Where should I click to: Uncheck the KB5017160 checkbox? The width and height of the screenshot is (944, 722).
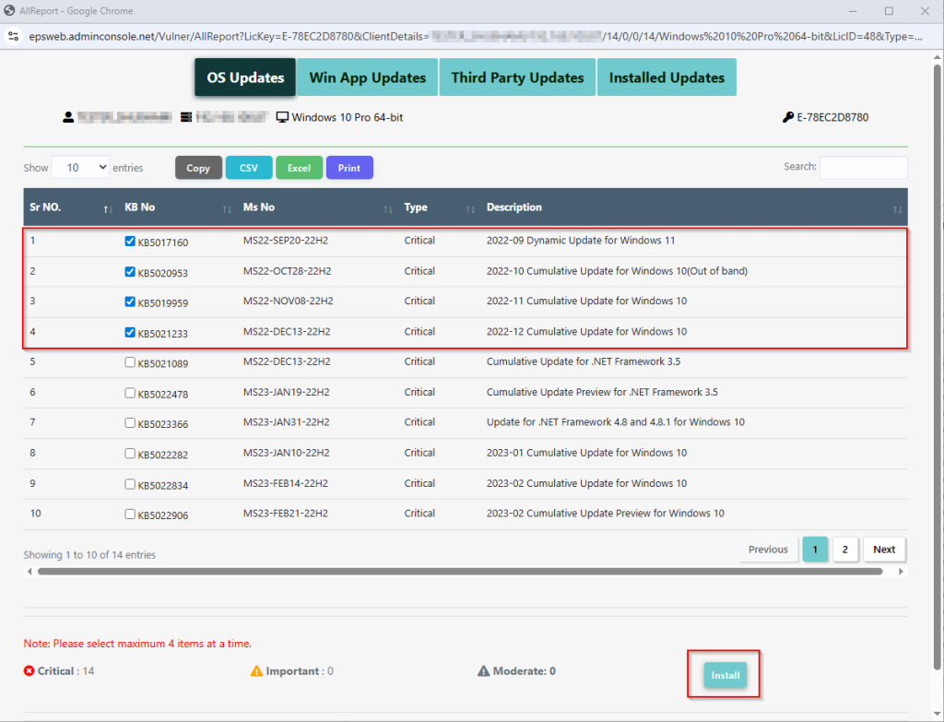pos(130,242)
